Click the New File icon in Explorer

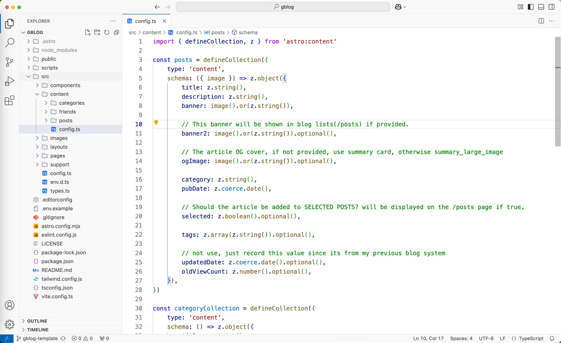[x=88, y=33]
